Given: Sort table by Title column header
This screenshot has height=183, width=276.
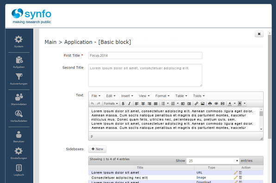Looking at the screenshot, I should tap(141, 168).
